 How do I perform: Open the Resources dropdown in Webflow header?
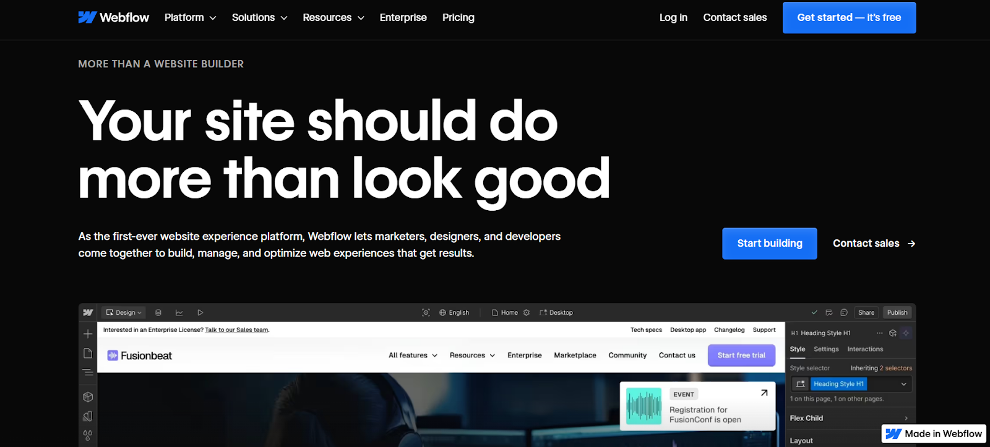[334, 17]
